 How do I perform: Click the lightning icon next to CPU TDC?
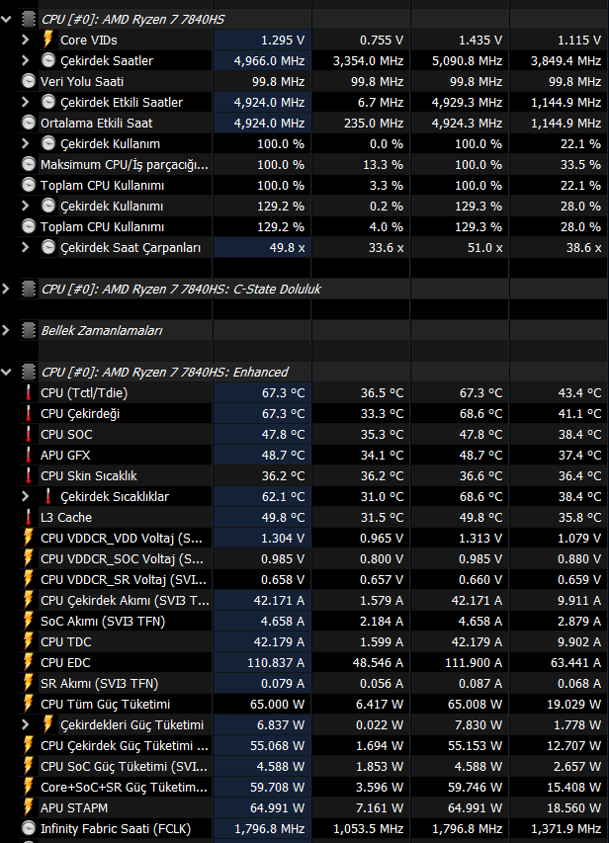click(28, 642)
